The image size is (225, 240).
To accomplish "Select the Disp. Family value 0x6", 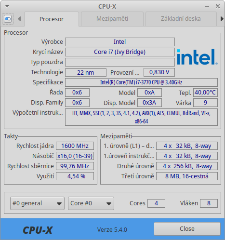I will (77, 103).
